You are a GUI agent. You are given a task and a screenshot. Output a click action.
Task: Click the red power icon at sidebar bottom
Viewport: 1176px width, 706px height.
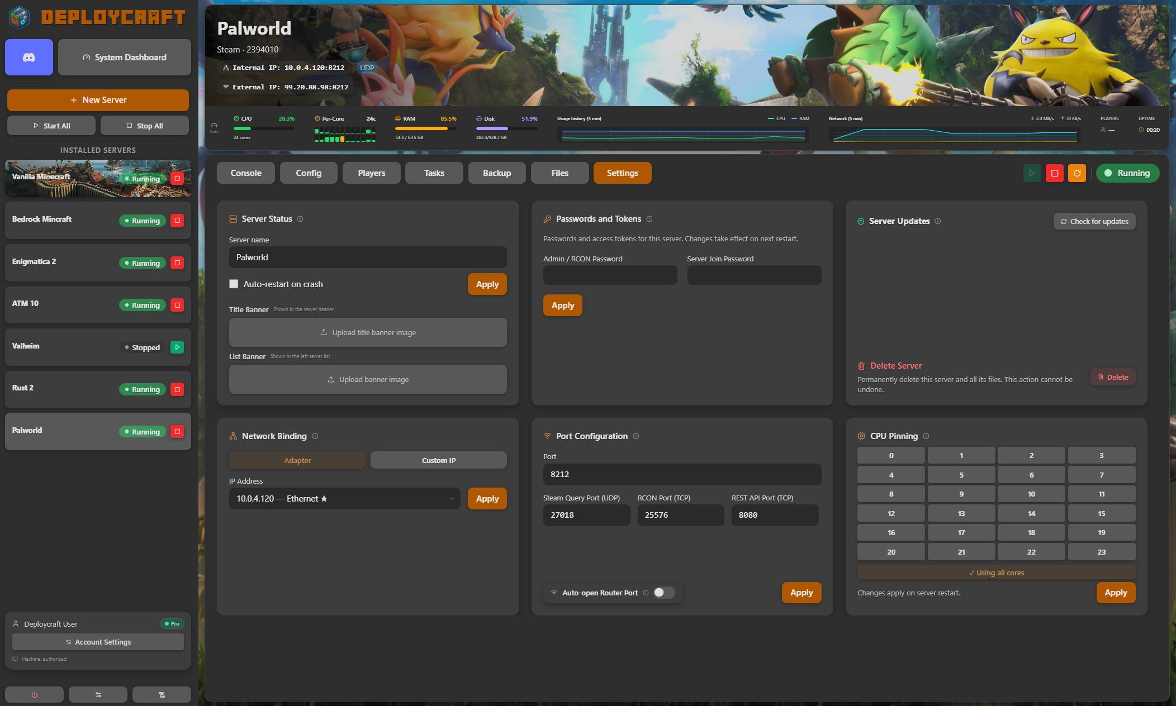coord(34,695)
